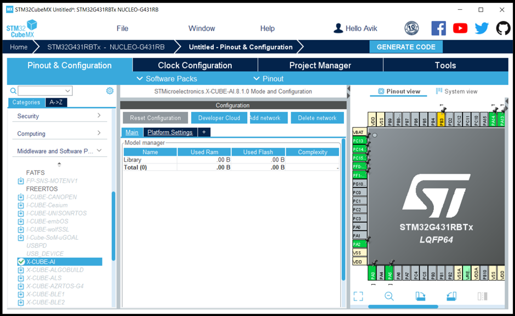Fit chip view to full screen

pyautogui.click(x=358, y=296)
